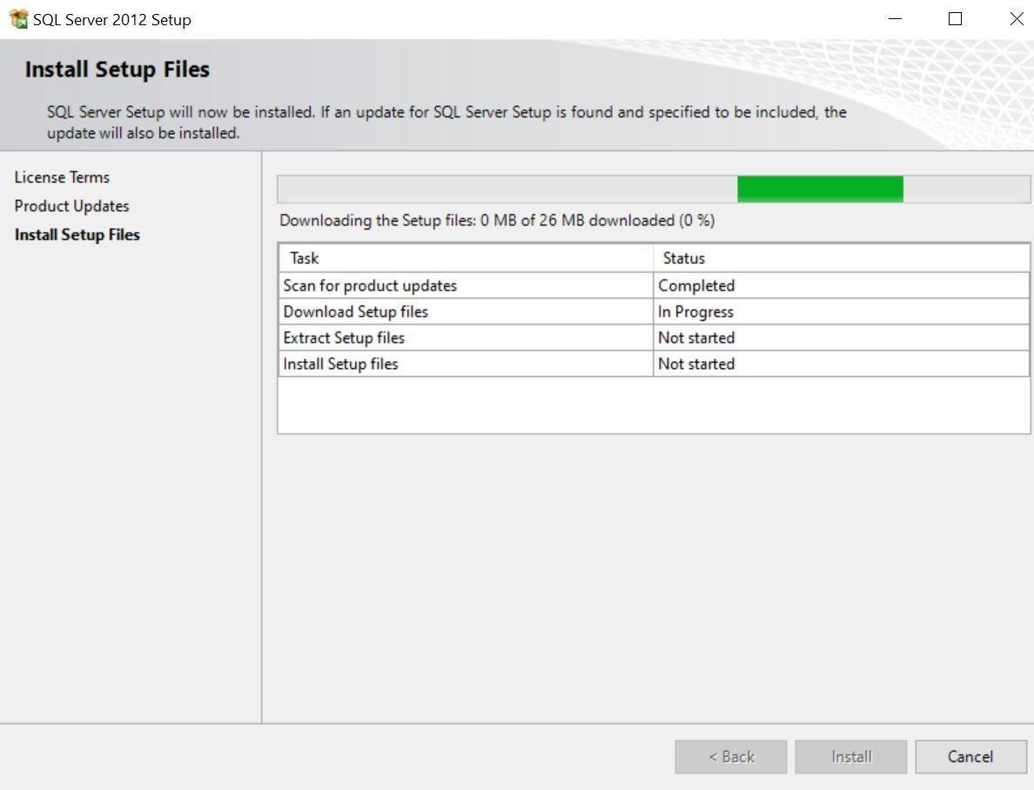Select the Download Setup files task row

tap(356, 311)
